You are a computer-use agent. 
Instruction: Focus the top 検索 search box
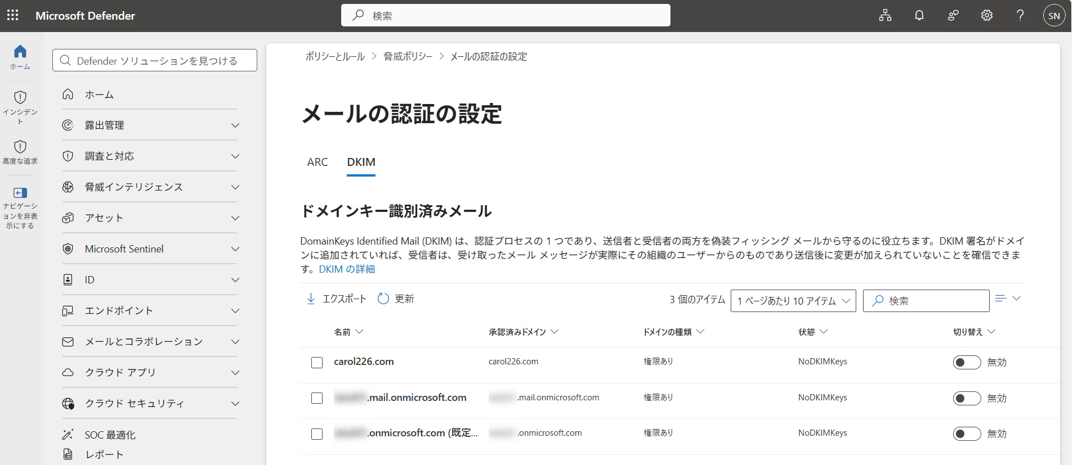click(506, 15)
